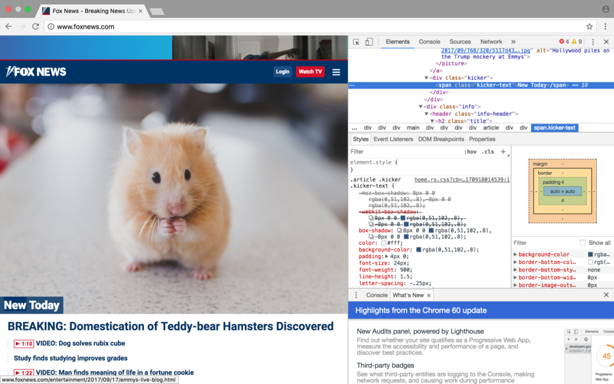Viewport: 614px width, 384px height.
Task: Open a new browser tab
Action: [x=157, y=12]
